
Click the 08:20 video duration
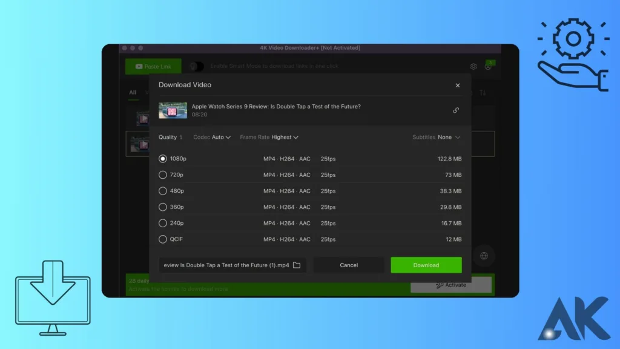199,115
